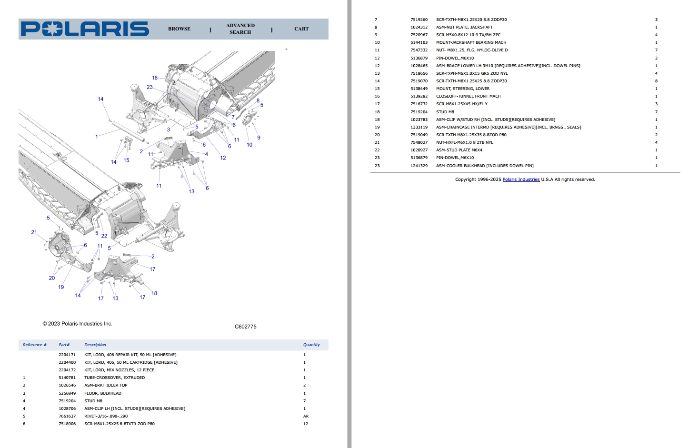Follow the Polaris Industries copyright link
Viewport: 698px width, 448px height.
(521, 179)
